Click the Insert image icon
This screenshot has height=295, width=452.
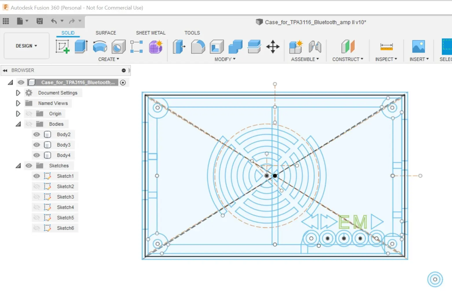(x=419, y=47)
